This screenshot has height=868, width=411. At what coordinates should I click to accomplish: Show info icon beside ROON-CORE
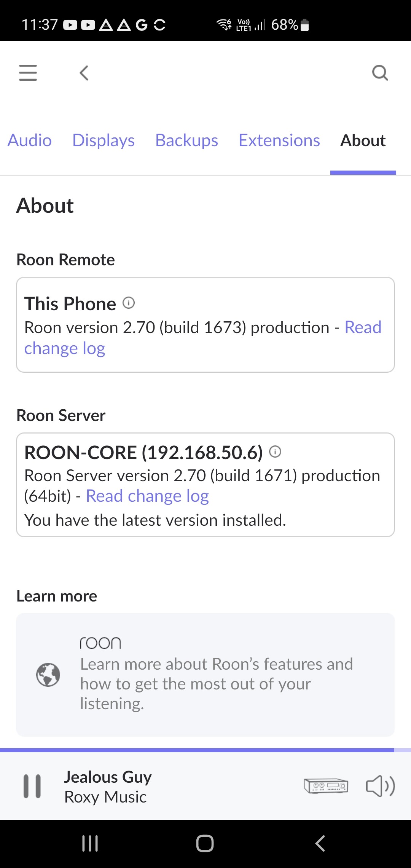pyautogui.click(x=275, y=452)
